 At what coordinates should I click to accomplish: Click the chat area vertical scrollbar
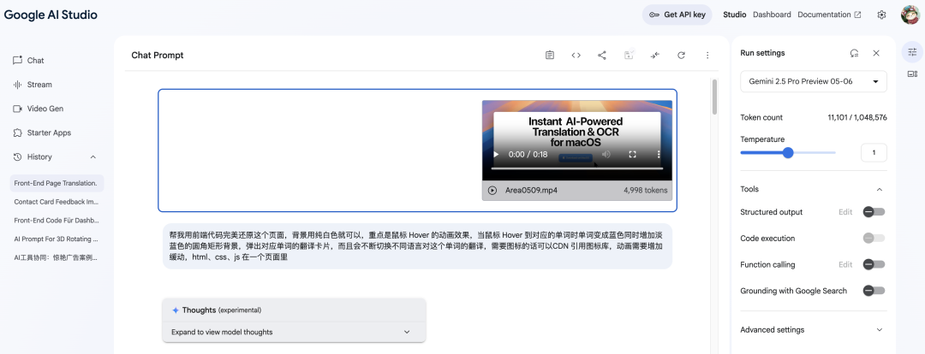[714, 97]
